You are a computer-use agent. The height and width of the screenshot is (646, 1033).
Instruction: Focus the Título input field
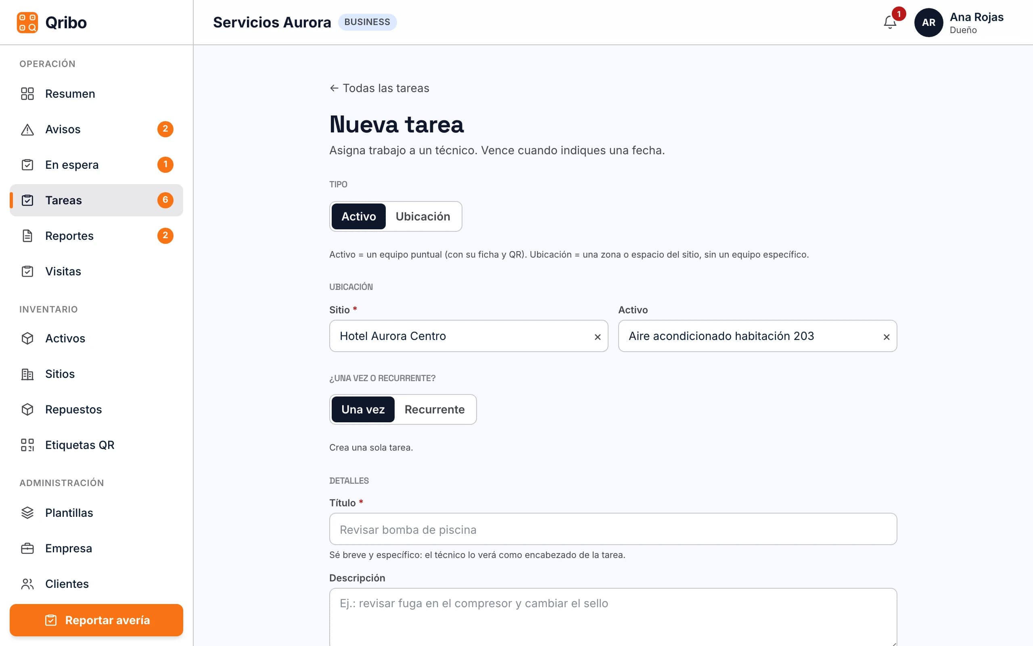[613, 529]
